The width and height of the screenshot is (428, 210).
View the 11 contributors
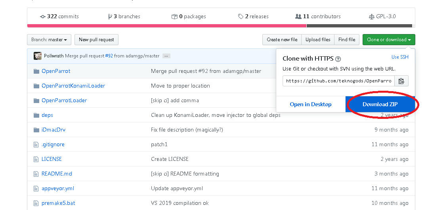click(318, 16)
